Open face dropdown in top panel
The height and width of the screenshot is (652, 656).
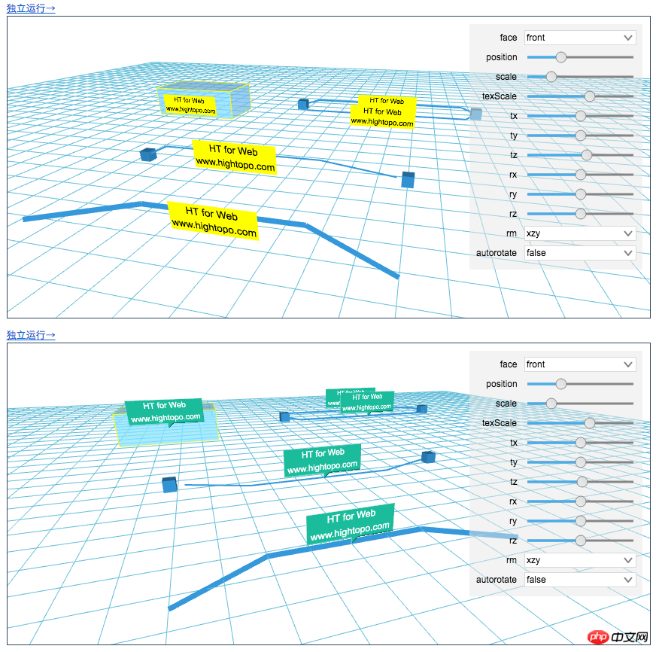580,38
